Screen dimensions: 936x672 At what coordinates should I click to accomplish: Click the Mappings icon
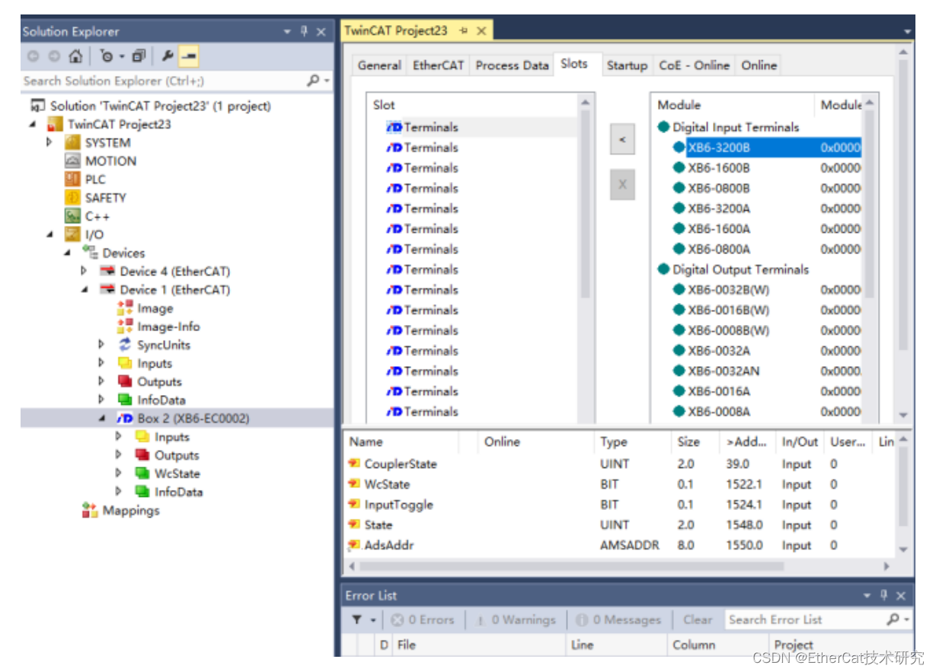click(90, 511)
